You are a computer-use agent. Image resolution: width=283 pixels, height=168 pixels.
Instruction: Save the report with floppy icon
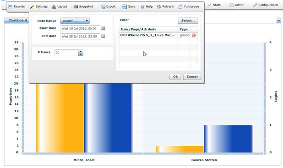[x=129, y=6]
